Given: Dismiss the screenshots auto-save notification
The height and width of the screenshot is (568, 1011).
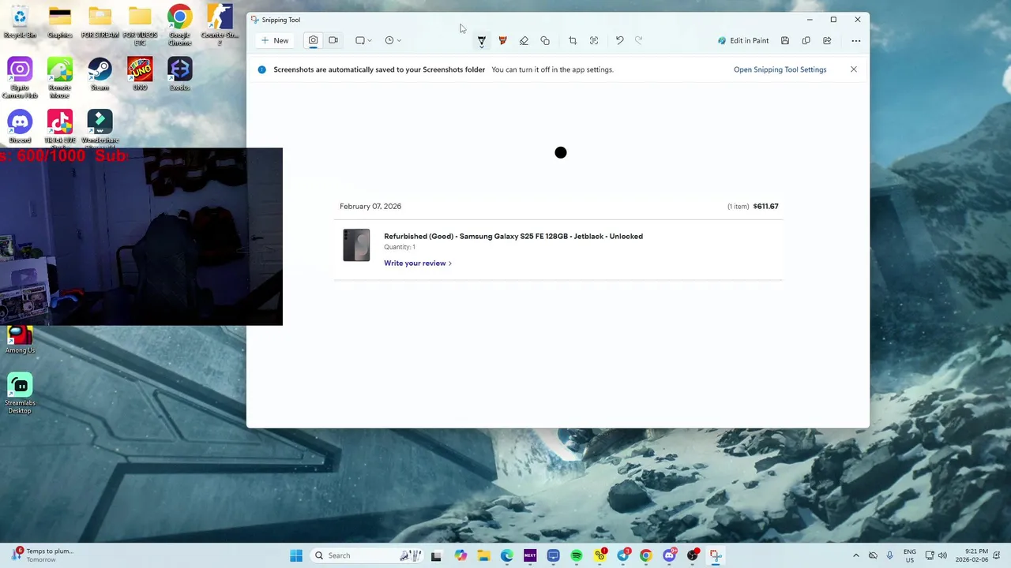Looking at the screenshot, I should (854, 69).
